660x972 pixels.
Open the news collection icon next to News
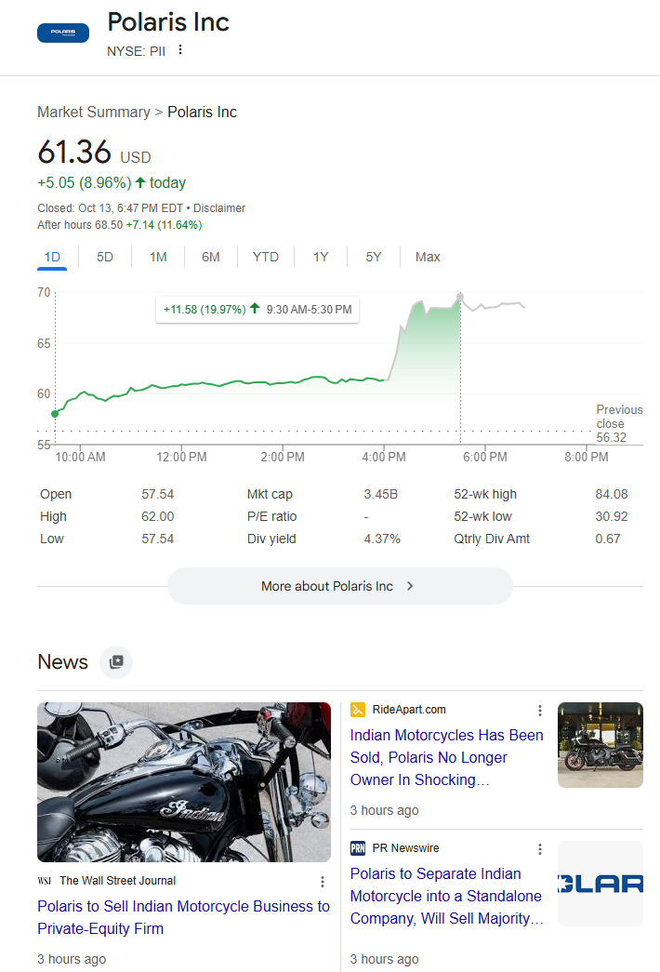pyautogui.click(x=116, y=662)
